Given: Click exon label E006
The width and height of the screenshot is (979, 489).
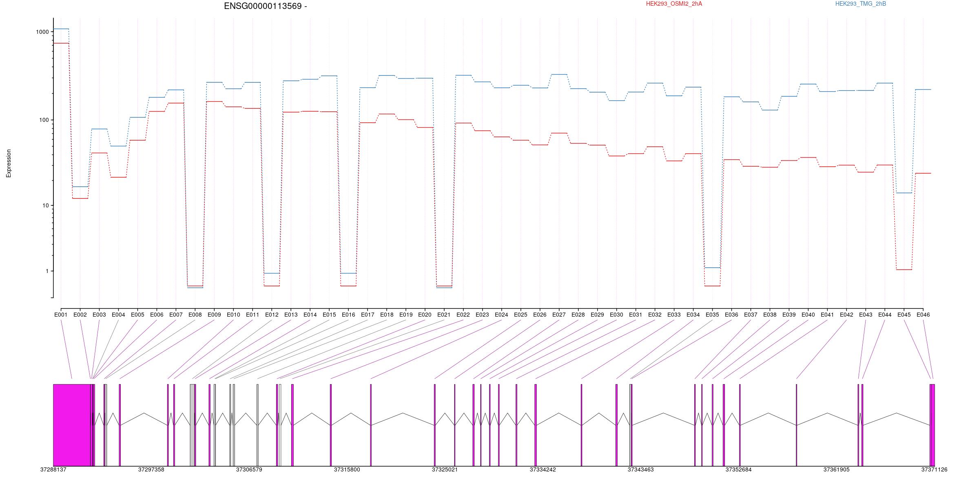Looking at the screenshot, I should tap(157, 315).
